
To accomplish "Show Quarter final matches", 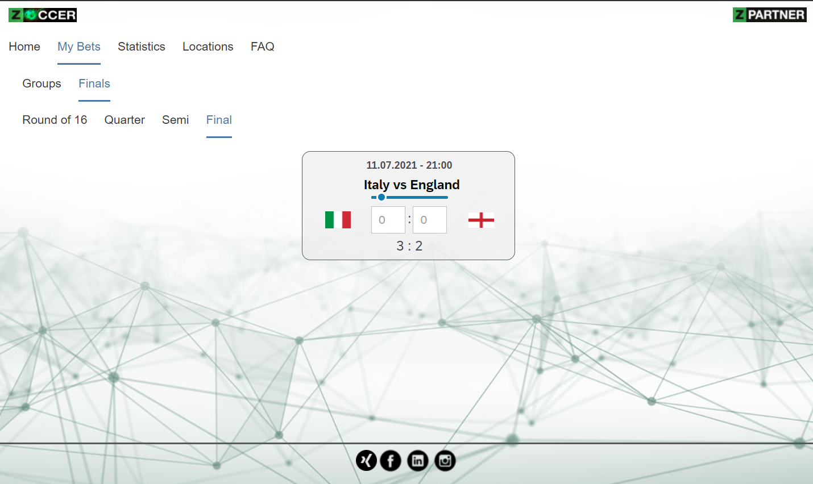I will 125,120.
